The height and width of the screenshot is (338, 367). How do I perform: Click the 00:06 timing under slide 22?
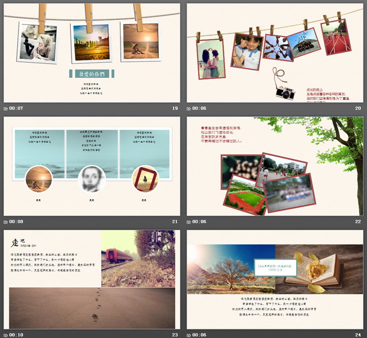[199, 222]
